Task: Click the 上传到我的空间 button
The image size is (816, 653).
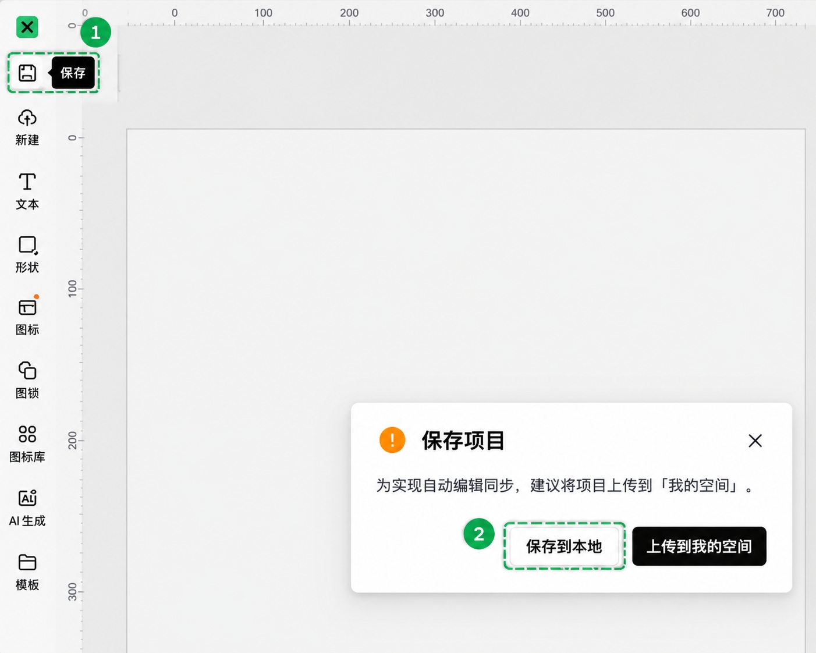Action: pyautogui.click(x=699, y=546)
